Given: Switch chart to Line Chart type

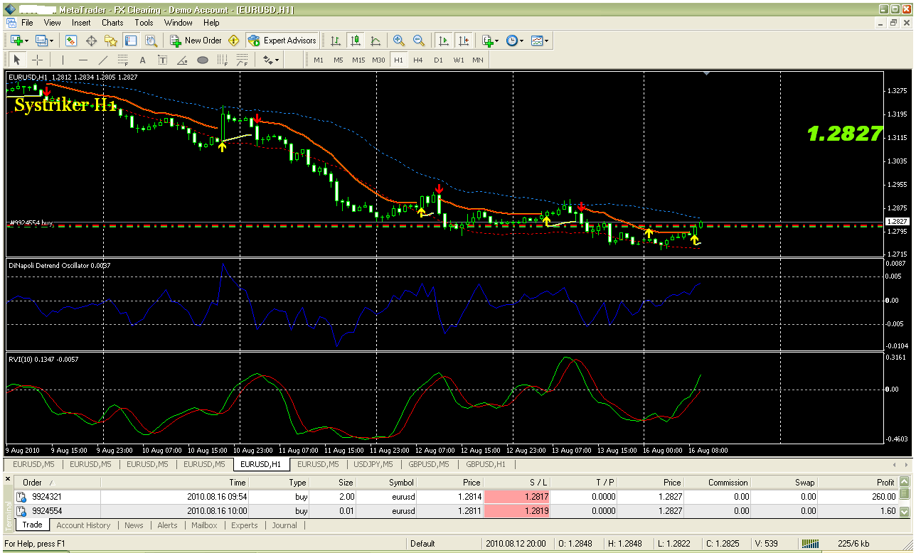Looking at the screenshot, I should [x=376, y=41].
